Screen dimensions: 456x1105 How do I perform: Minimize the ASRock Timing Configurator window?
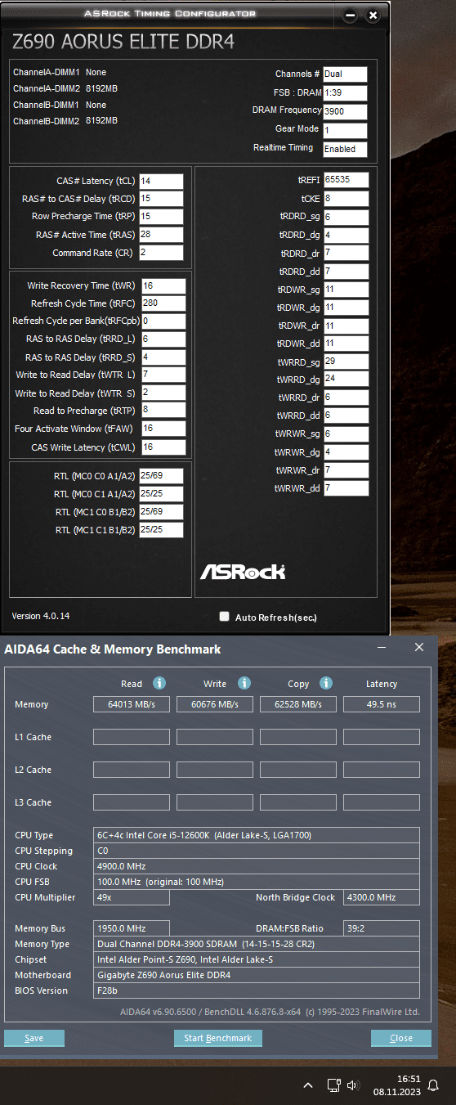click(350, 16)
